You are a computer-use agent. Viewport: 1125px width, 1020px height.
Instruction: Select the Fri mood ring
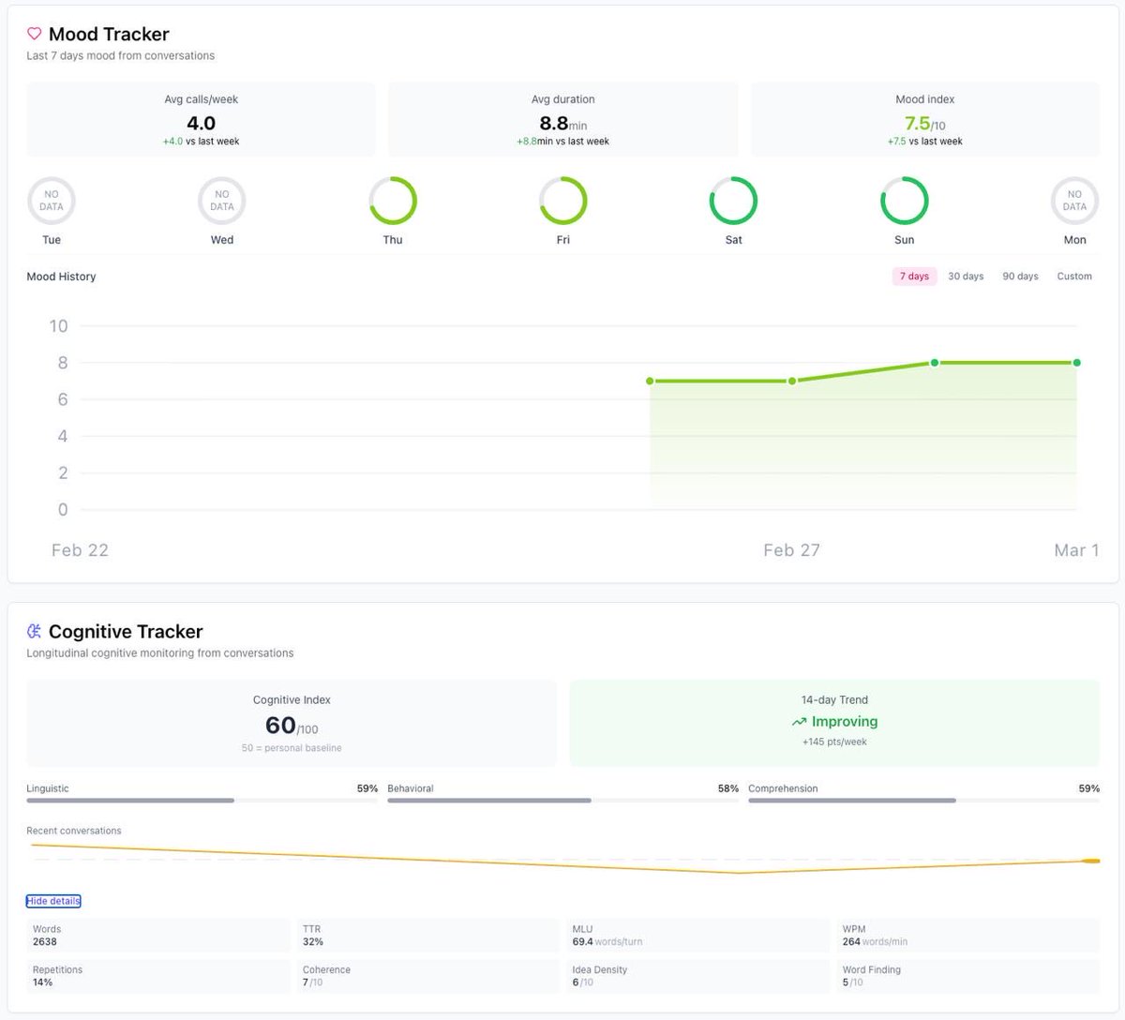point(563,201)
